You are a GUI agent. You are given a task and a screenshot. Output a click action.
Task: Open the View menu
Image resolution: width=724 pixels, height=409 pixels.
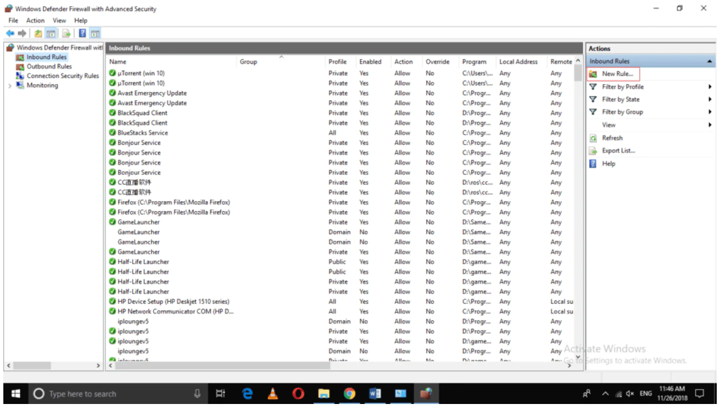click(x=60, y=21)
